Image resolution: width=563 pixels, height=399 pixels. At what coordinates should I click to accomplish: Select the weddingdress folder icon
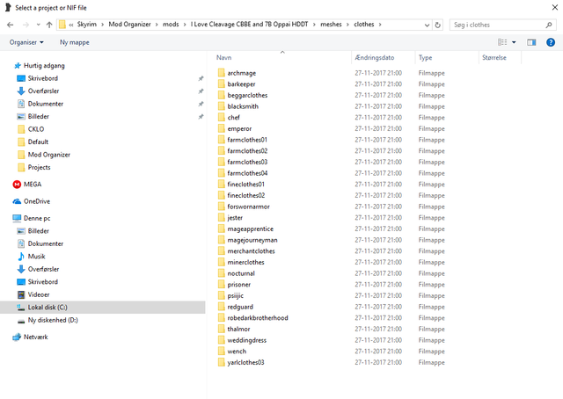click(221, 340)
